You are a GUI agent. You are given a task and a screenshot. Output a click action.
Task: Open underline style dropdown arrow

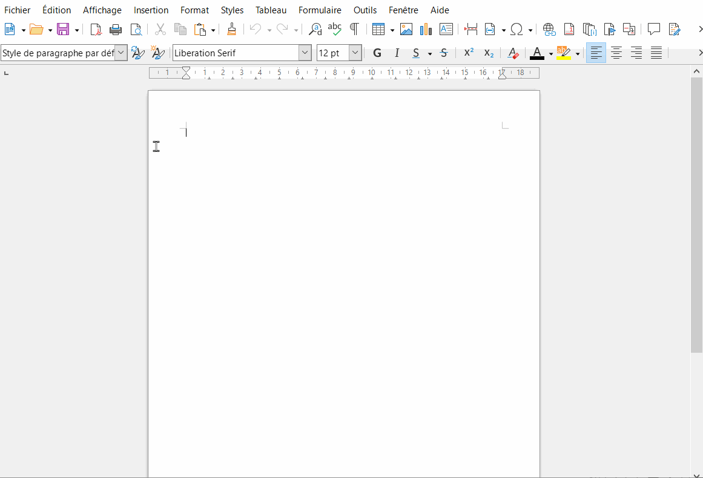[x=429, y=54]
